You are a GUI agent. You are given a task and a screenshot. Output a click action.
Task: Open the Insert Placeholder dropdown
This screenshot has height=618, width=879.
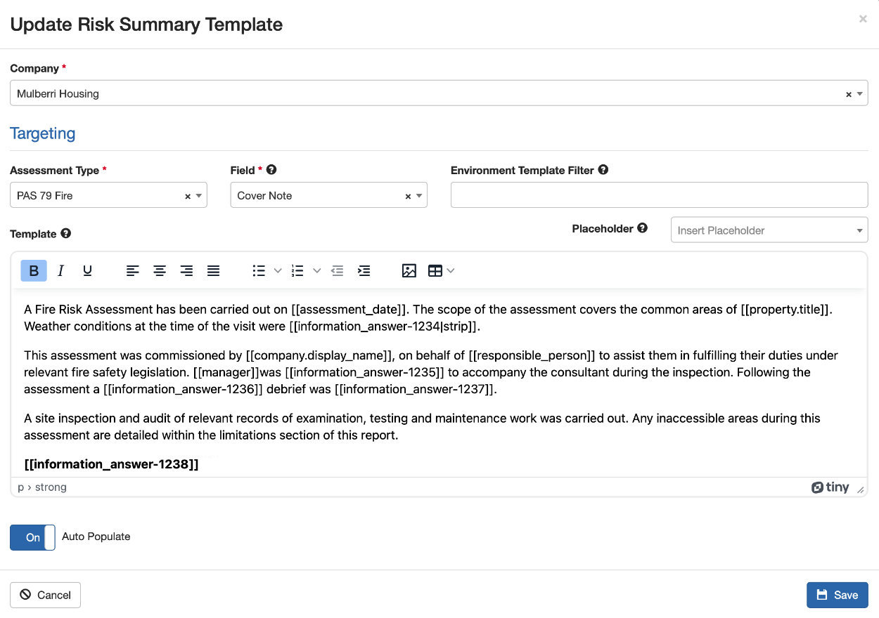[x=769, y=230]
